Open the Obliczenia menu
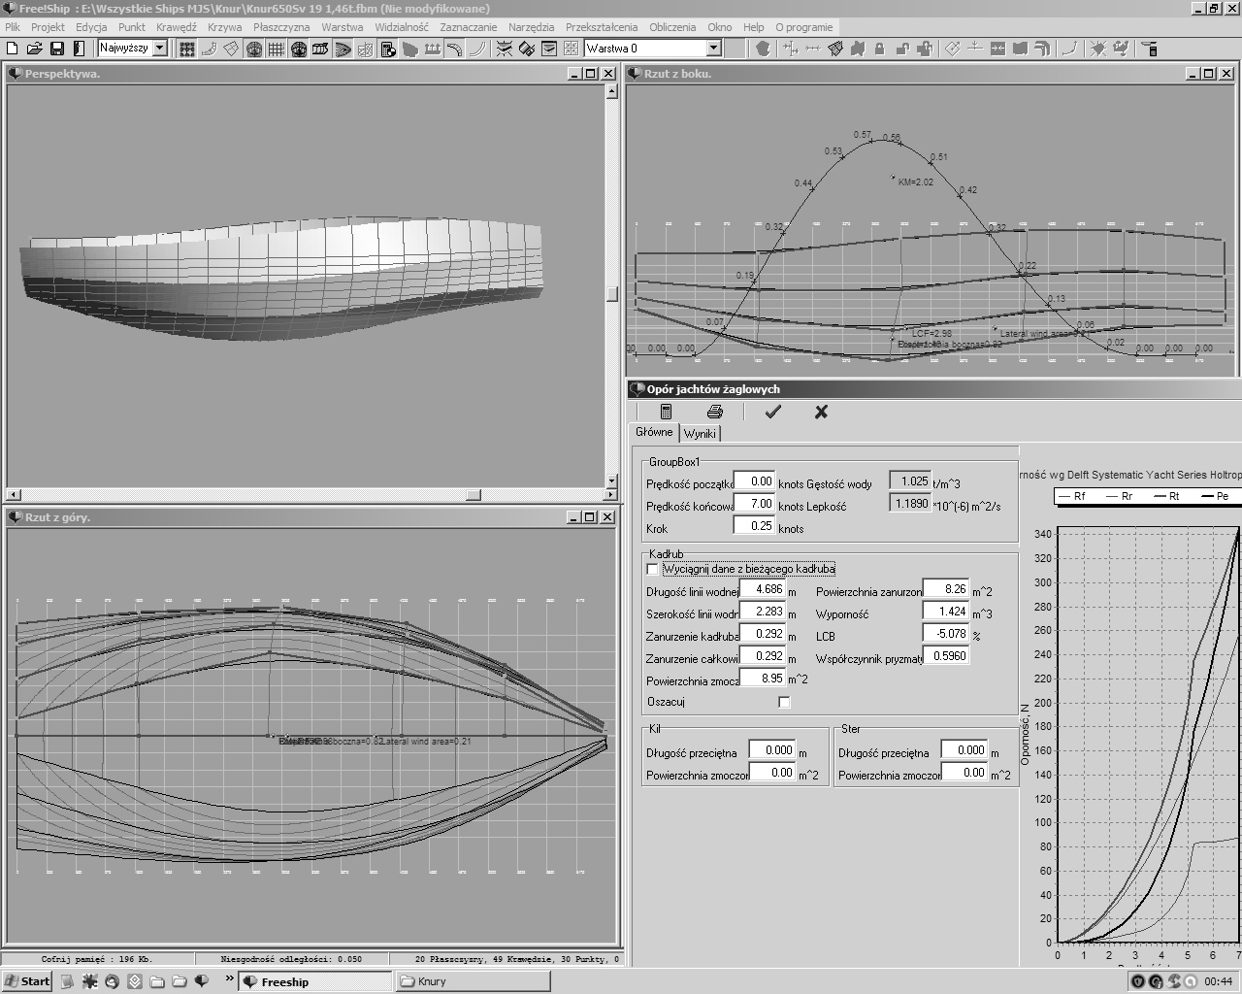 click(x=672, y=27)
